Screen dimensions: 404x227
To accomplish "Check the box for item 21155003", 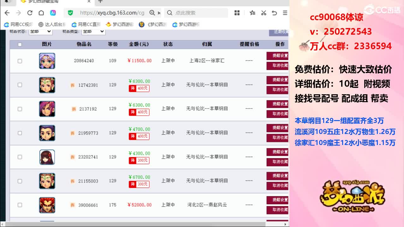I will (20, 181).
